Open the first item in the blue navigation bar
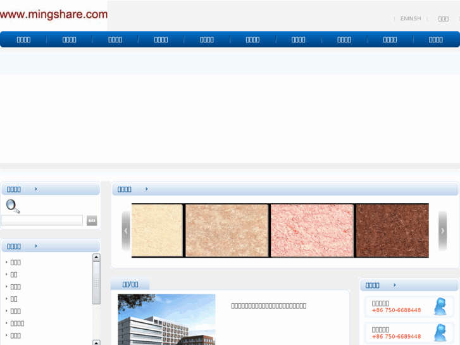This screenshot has width=460, height=345. [23, 40]
